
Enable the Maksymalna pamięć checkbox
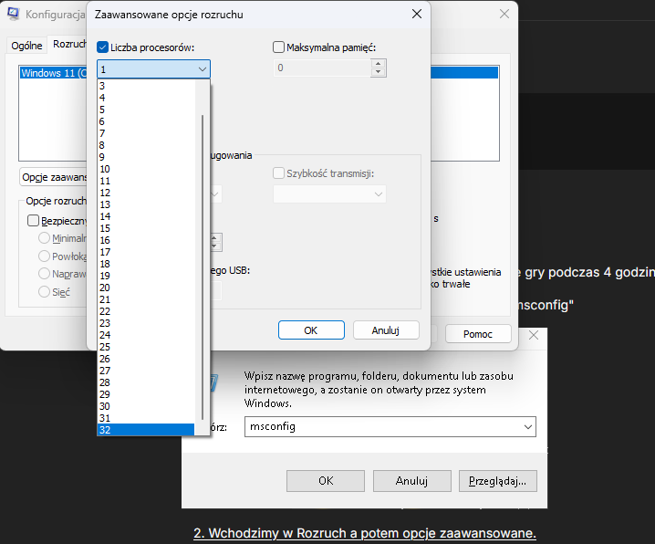278,47
